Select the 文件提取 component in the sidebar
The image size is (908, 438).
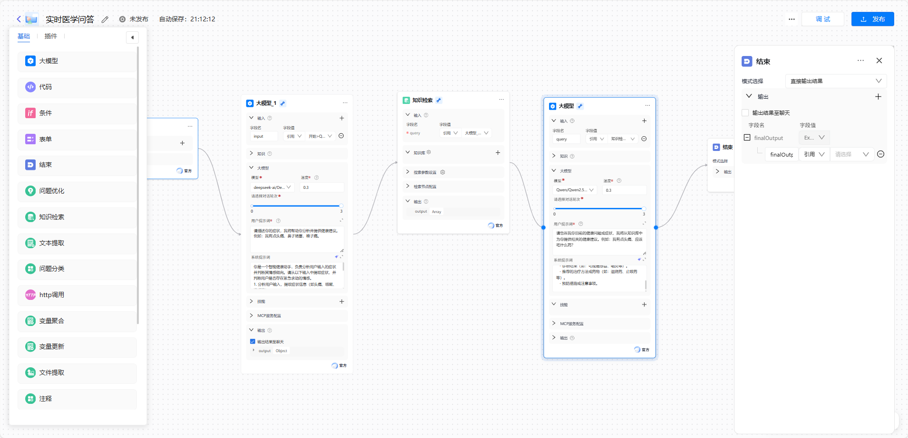[x=77, y=373]
